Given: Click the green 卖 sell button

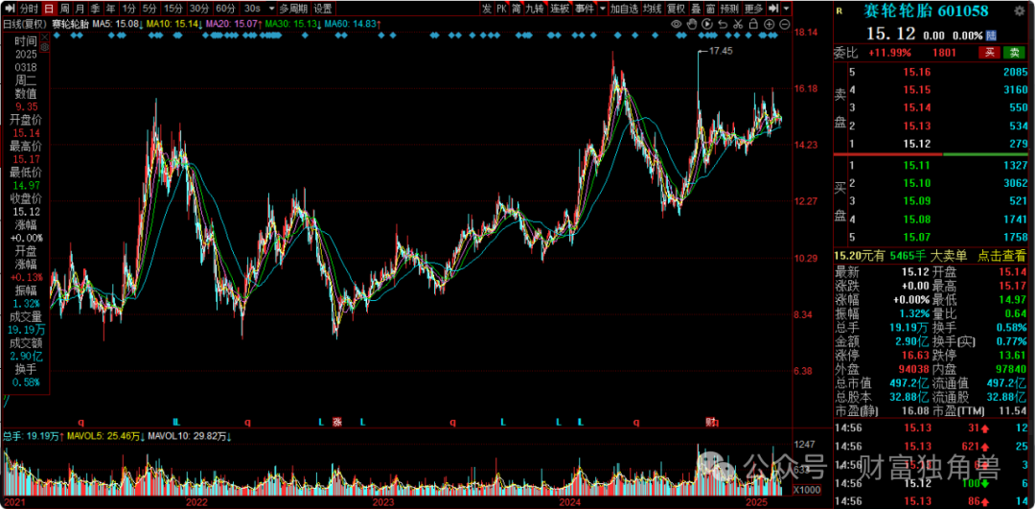Looking at the screenshot, I should [x=1014, y=53].
